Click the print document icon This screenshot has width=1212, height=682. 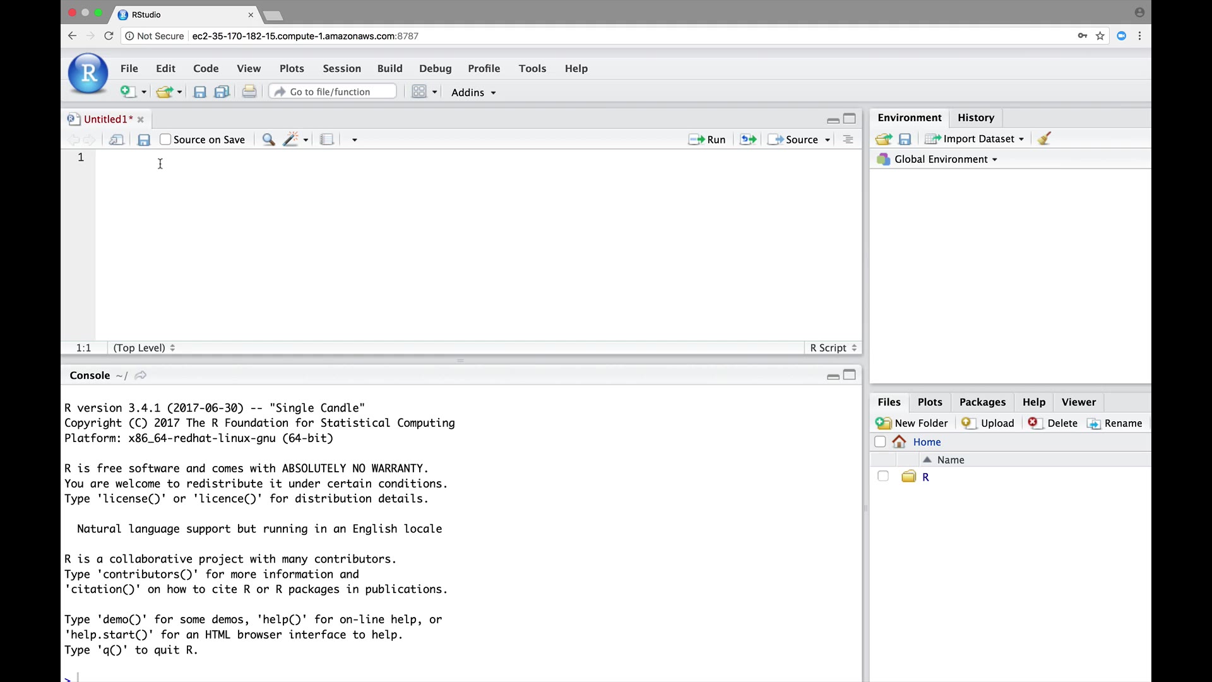[x=249, y=92]
